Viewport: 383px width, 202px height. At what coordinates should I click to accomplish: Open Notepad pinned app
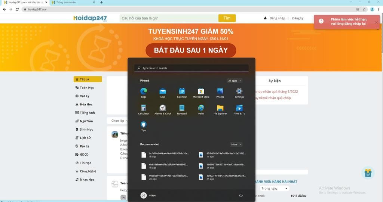pyautogui.click(x=182, y=109)
